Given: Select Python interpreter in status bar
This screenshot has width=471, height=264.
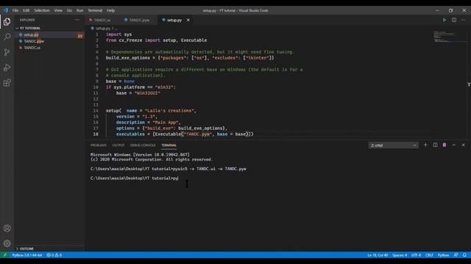Looking at the screenshot, I should pos(27,255).
